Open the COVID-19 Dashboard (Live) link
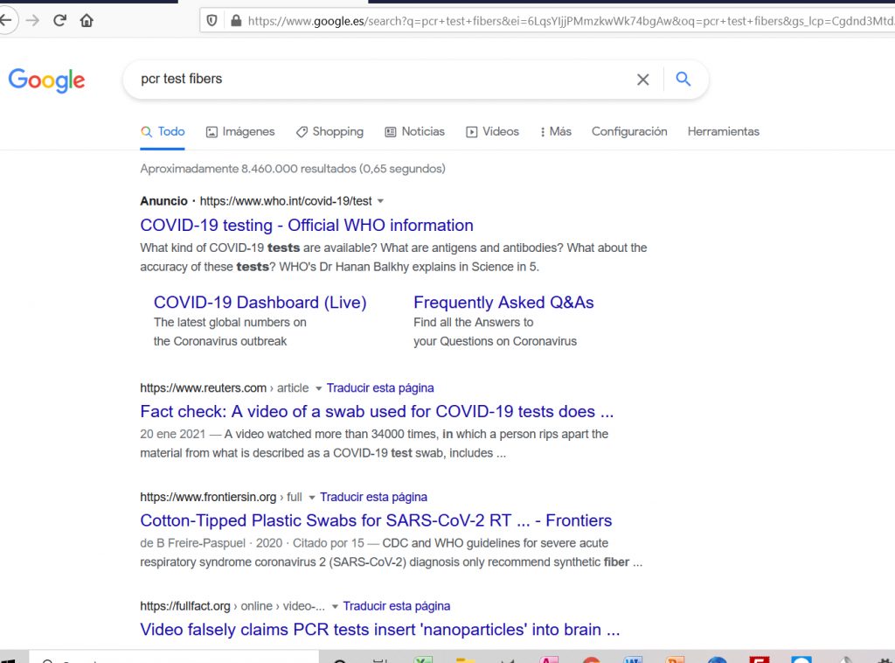Viewport: 895px width, 663px height. (x=260, y=302)
